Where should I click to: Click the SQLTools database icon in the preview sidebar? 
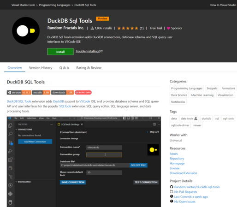[10, 202]
